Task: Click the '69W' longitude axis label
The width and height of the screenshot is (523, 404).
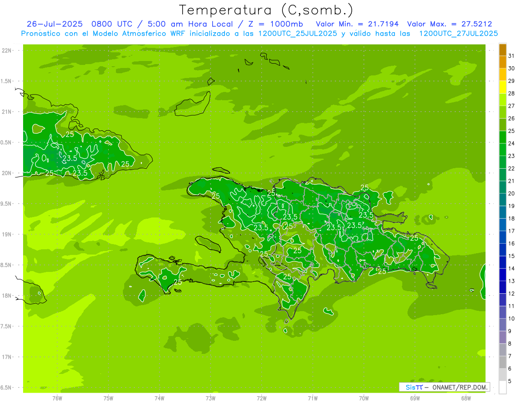Action: click(415, 398)
